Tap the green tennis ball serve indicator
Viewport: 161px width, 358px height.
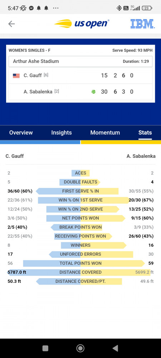[x=93, y=92]
